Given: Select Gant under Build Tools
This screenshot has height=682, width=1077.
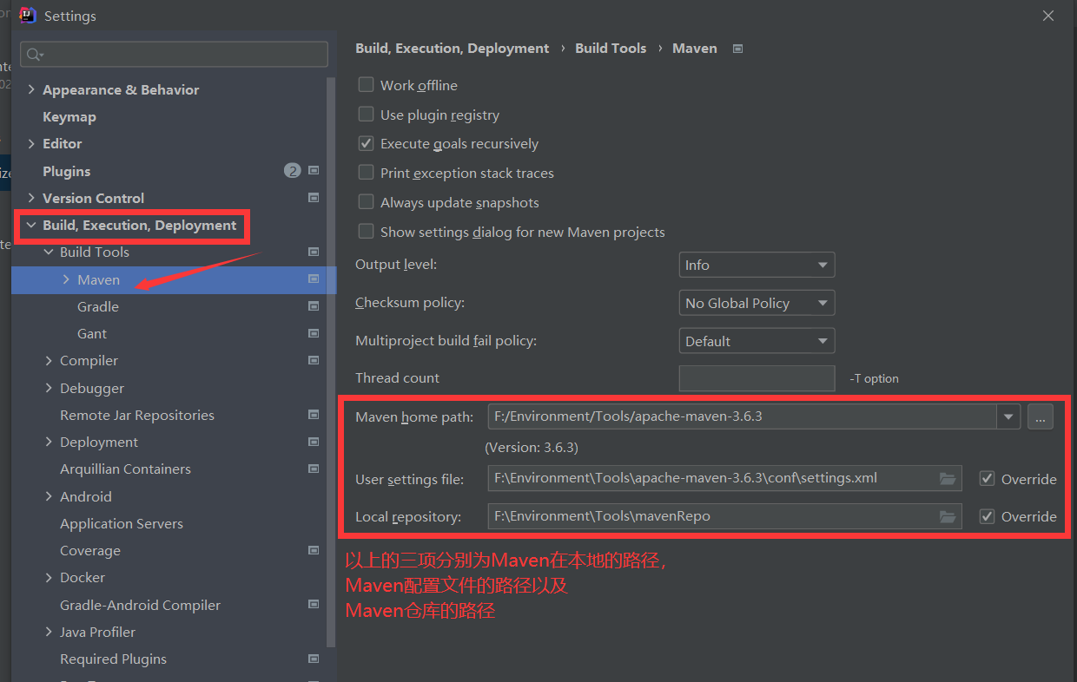Looking at the screenshot, I should (92, 333).
